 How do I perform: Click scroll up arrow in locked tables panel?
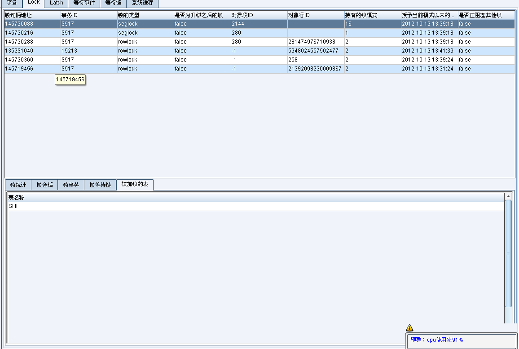[508, 196]
